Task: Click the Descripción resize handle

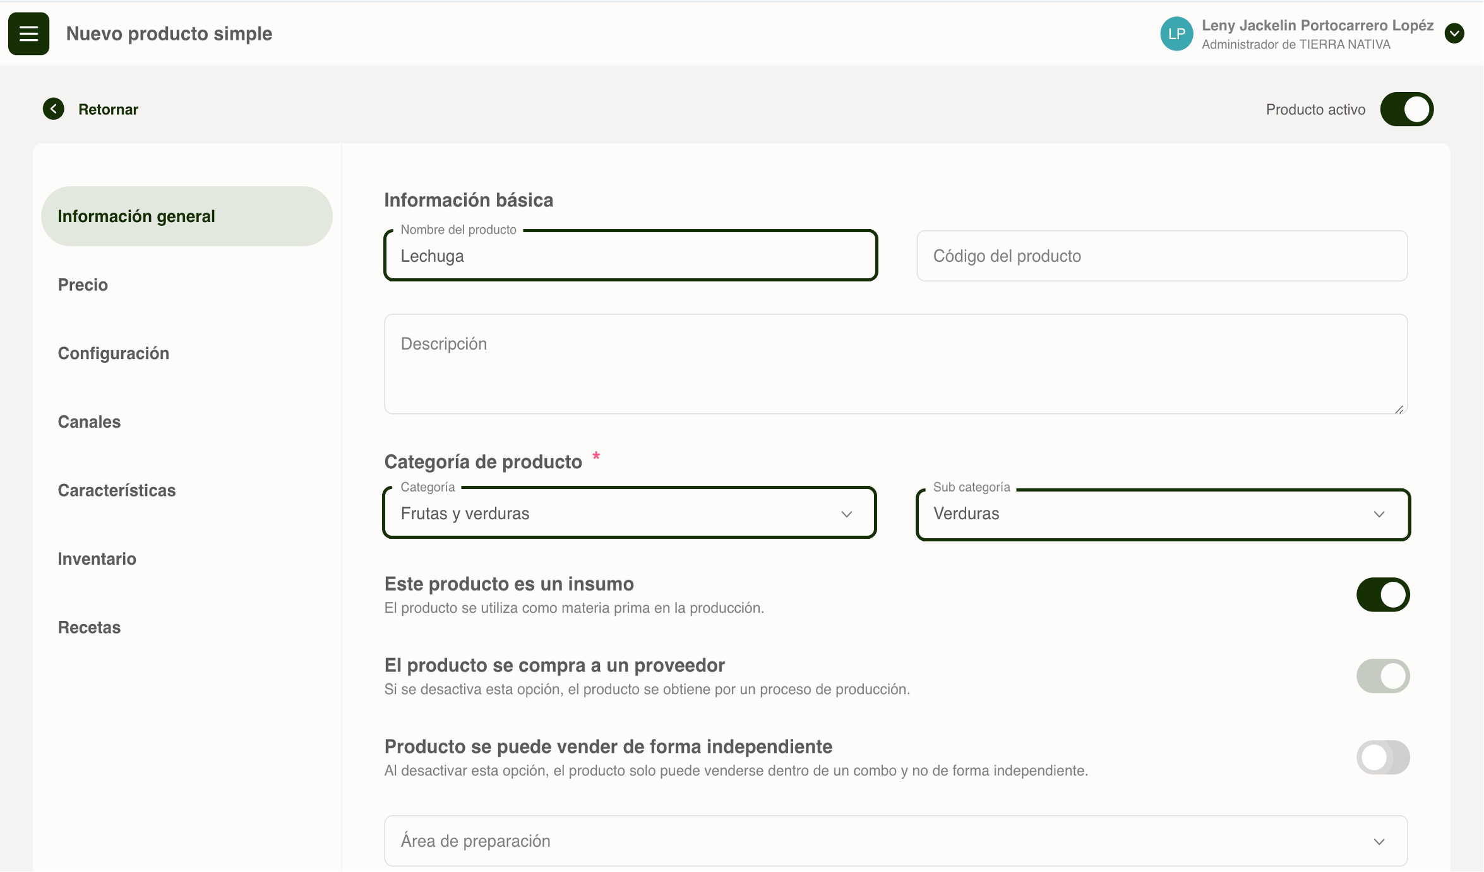Action: tap(1399, 409)
